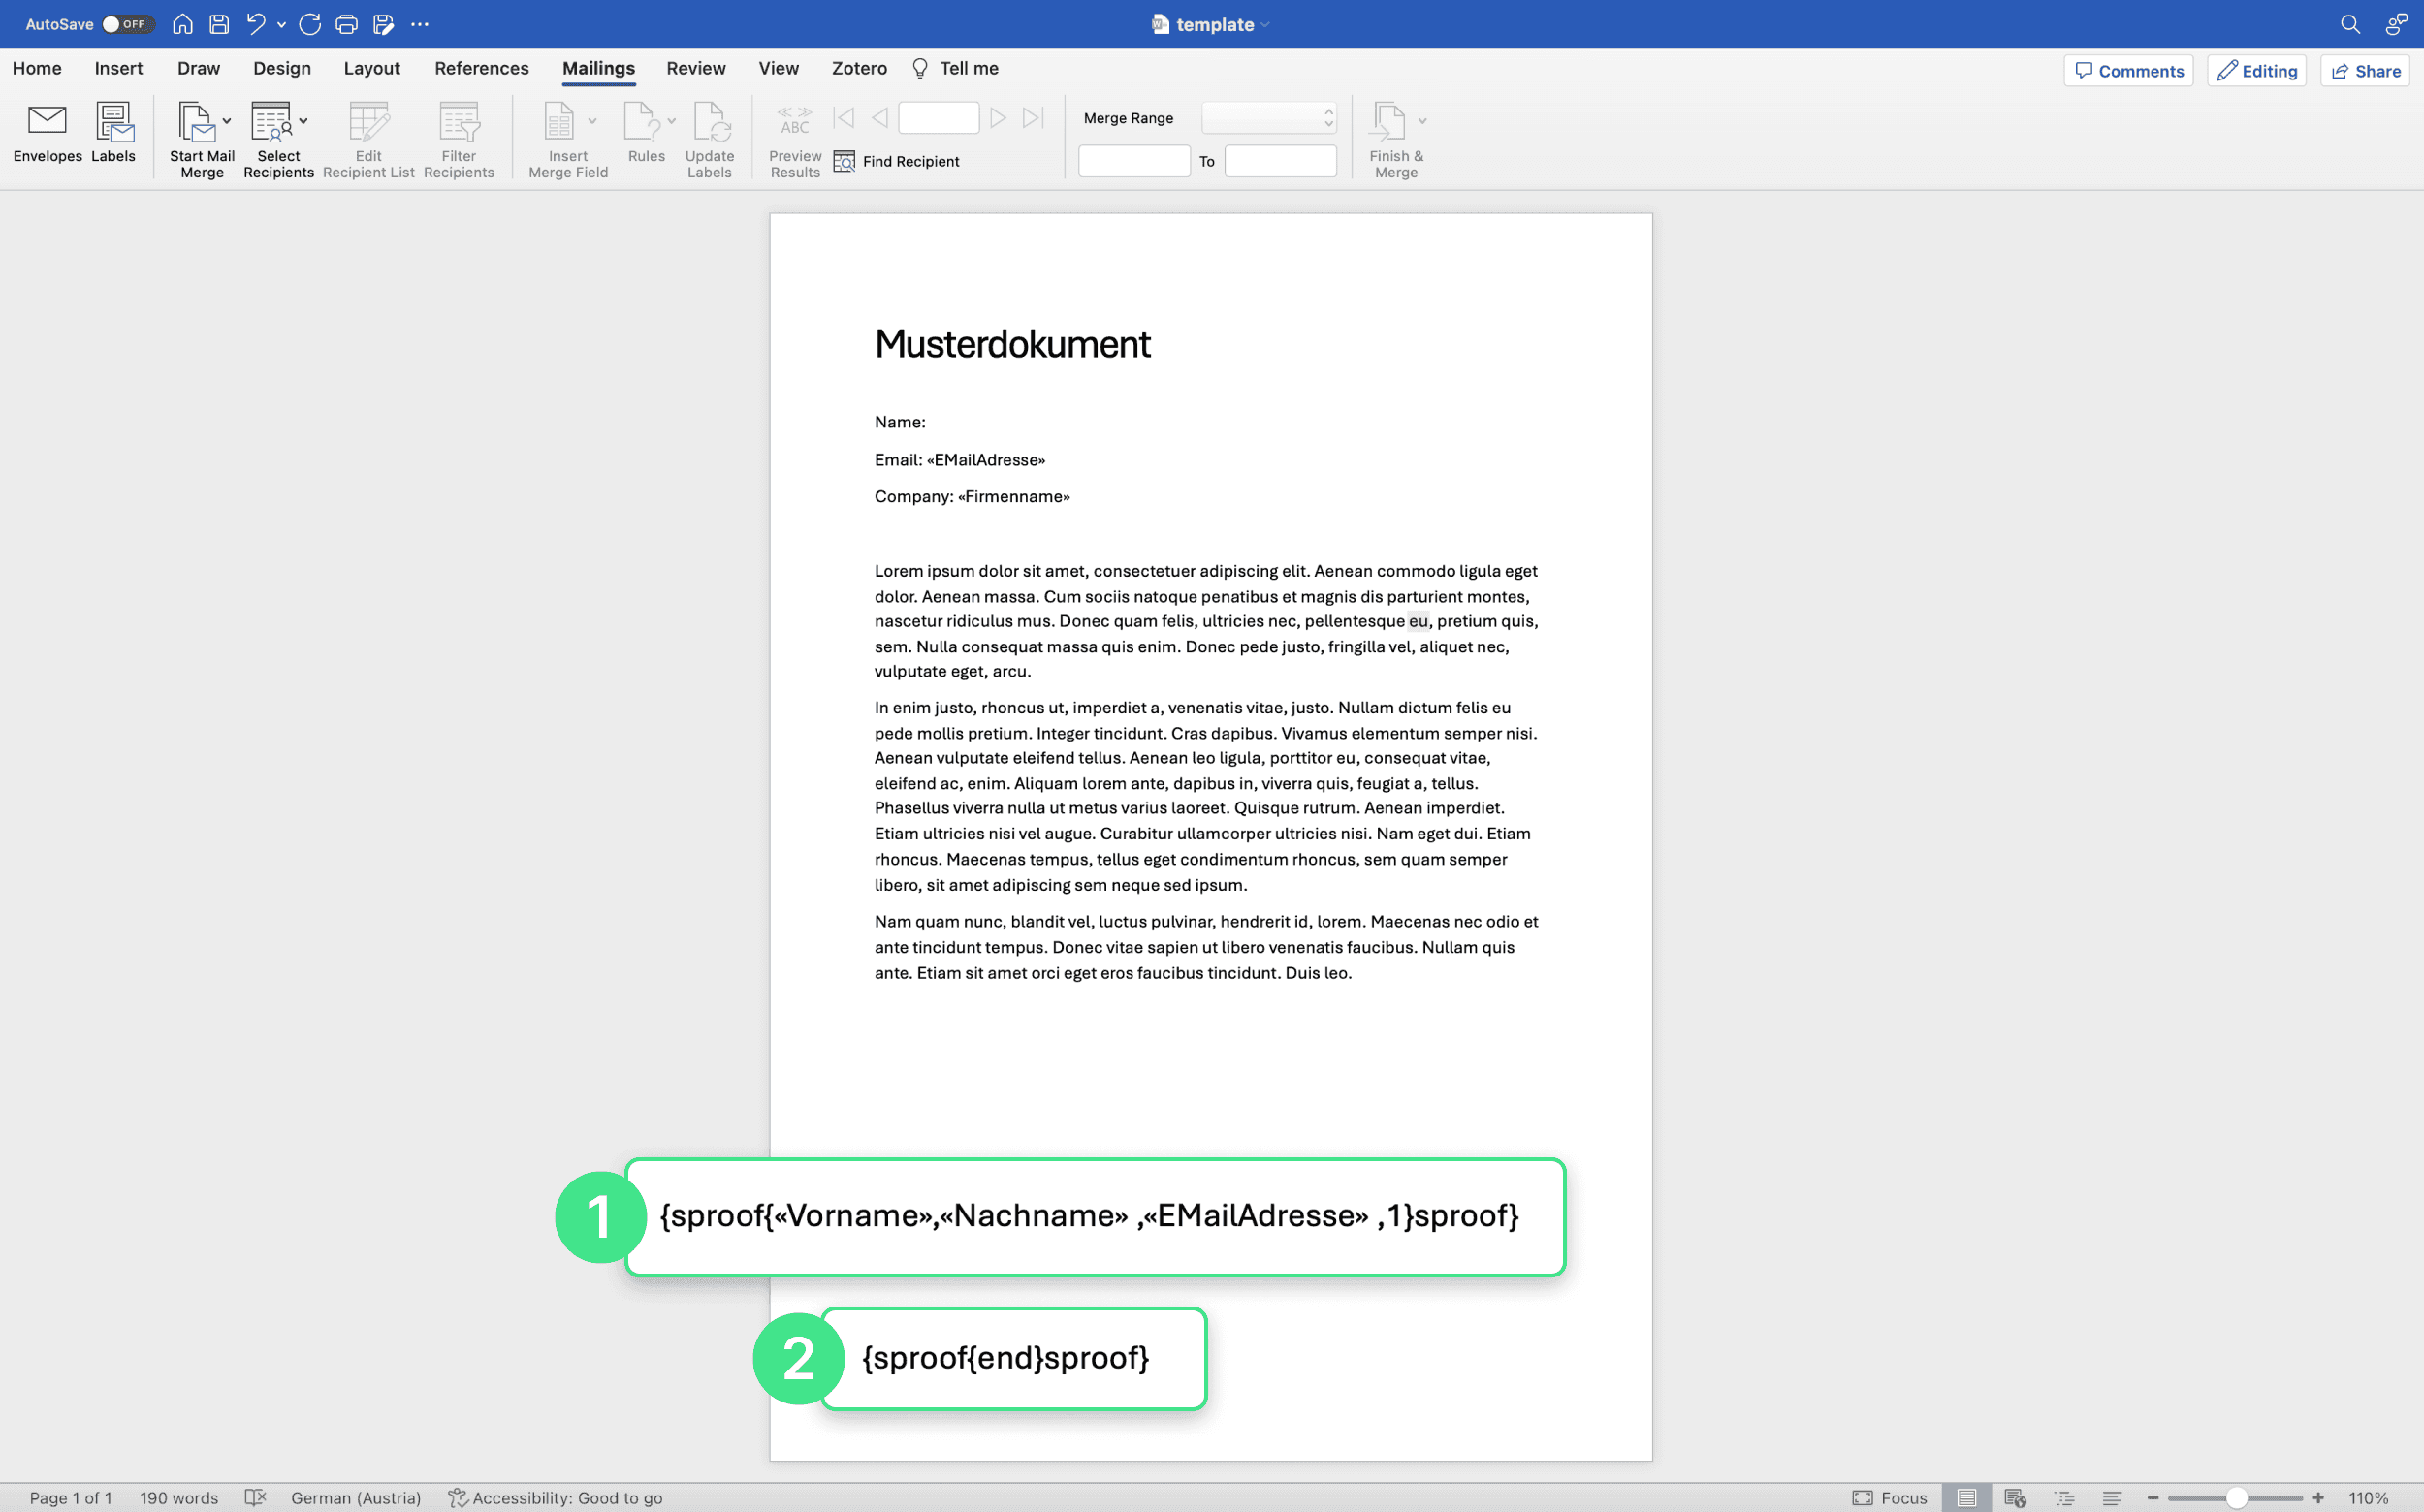Switch to the Insert tab
The image size is (2424, 1512).
click(118, 68)
